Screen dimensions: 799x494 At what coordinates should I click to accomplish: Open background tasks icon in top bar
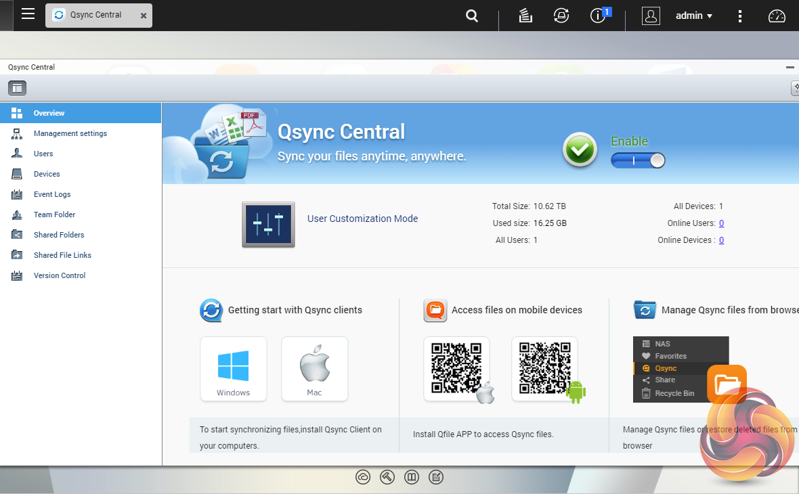pyautogui.click(x=525, y=16)
